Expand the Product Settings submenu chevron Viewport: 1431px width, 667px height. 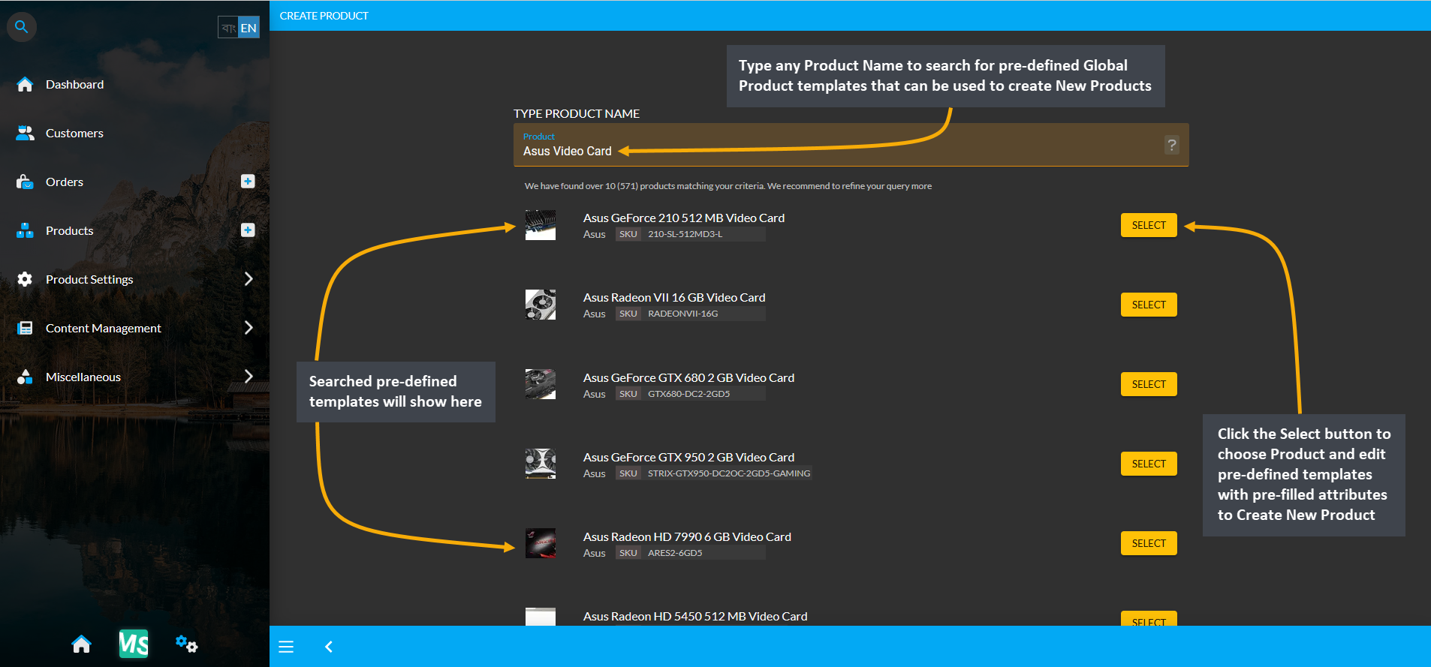249,278
